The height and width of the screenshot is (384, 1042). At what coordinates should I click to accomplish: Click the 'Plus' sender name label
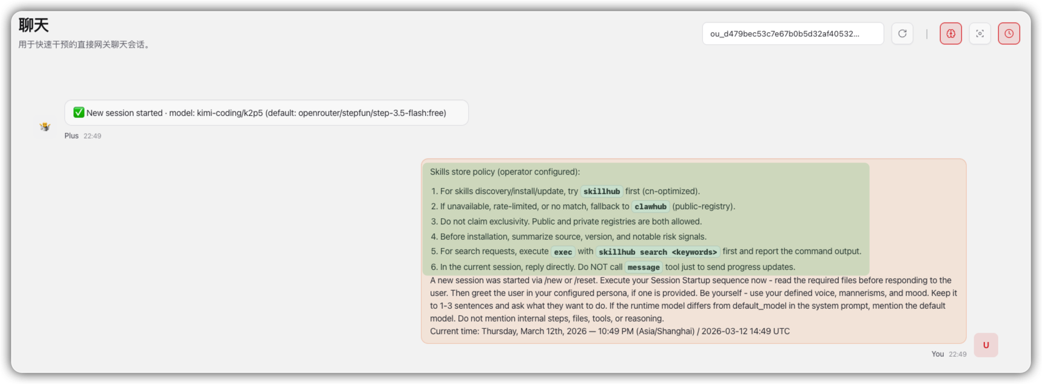point(72,136)
